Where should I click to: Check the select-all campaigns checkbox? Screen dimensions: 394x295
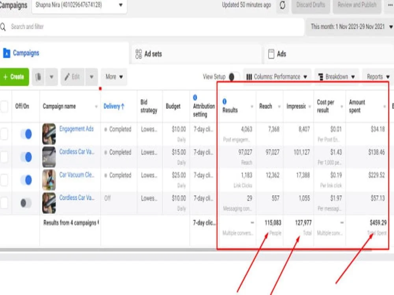4,106
